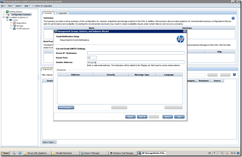Click the DE language indicator
The image size is (242, 157).
click(x=209, y=153)
